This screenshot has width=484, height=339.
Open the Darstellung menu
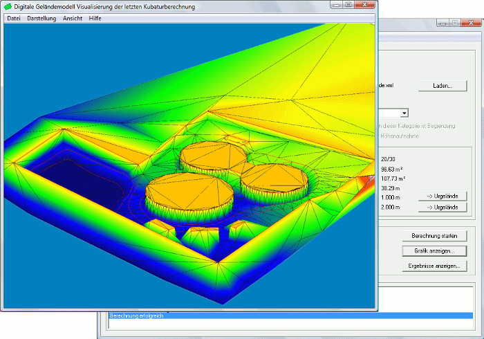pos(41,18)
